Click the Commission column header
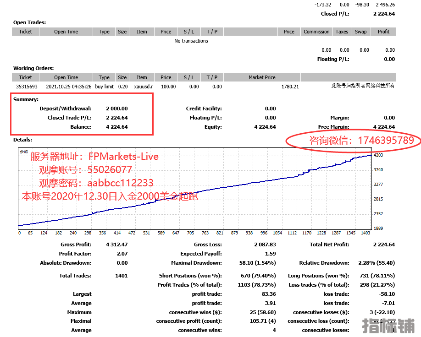Viewport: 421px width, 337px height. pyautogui.click(x=316, y=32)
